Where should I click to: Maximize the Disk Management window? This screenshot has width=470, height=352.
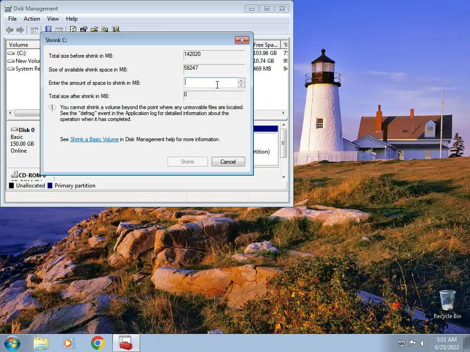pyautogui.click(x=267, y=9)
